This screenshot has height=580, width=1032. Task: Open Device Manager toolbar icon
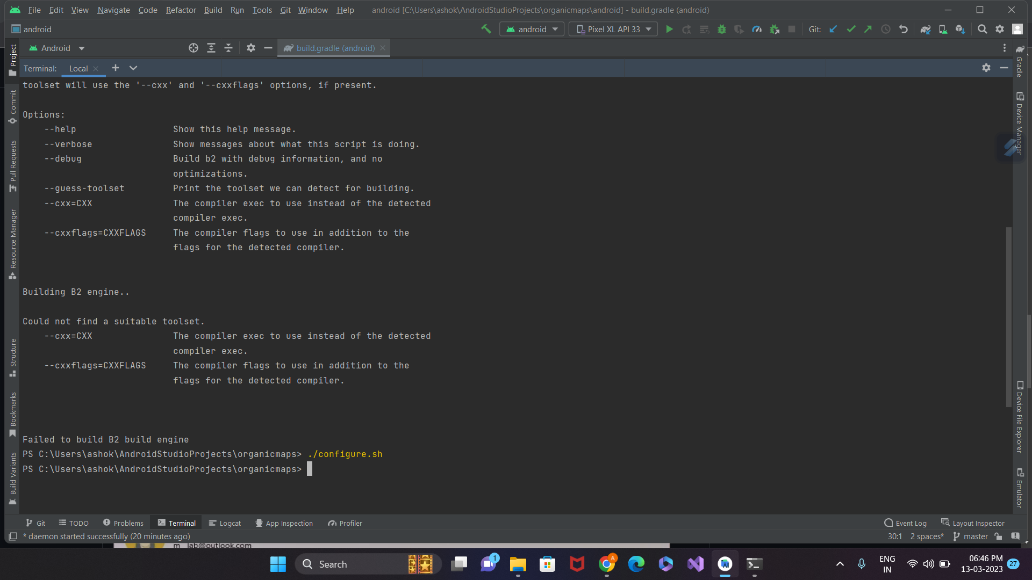click(x=943, y=29)
